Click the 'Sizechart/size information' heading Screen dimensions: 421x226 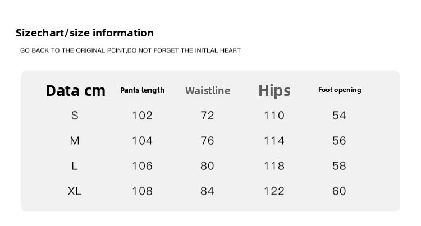pos(84,33)
